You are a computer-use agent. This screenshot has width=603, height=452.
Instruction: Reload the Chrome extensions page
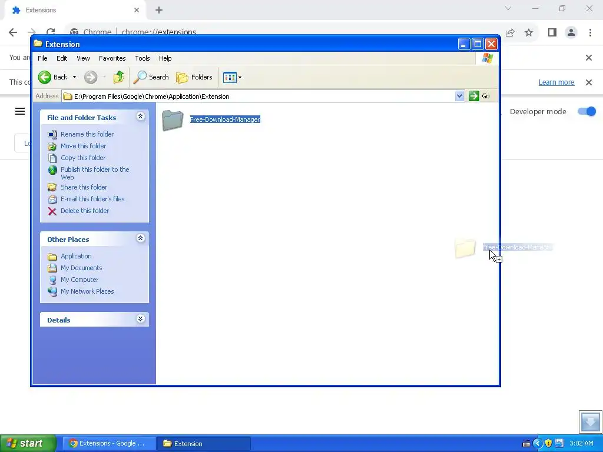click(51, 32)
